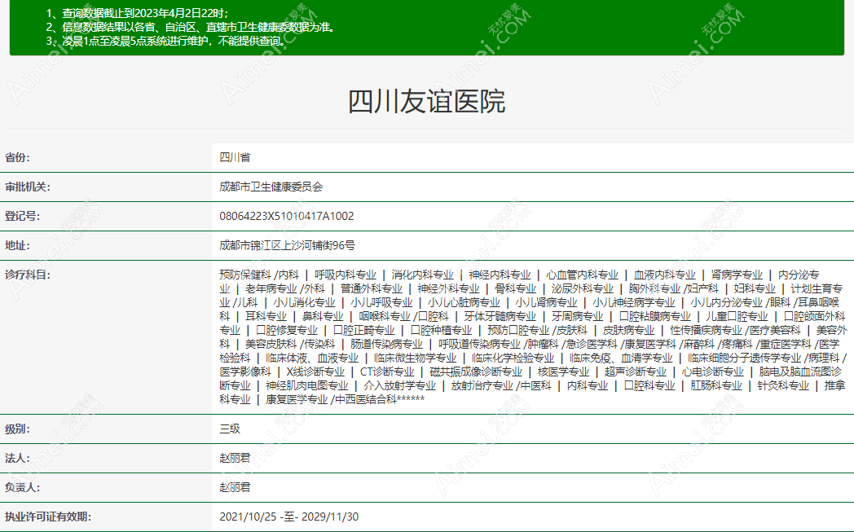Select registration number 08064223X51010417A1002

tap(287, 216)
